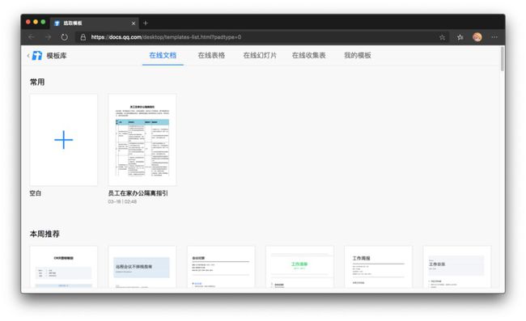The image size is (526, 321).
Task: Click the Tencent Docs logo icon
Action: (37, 56)
